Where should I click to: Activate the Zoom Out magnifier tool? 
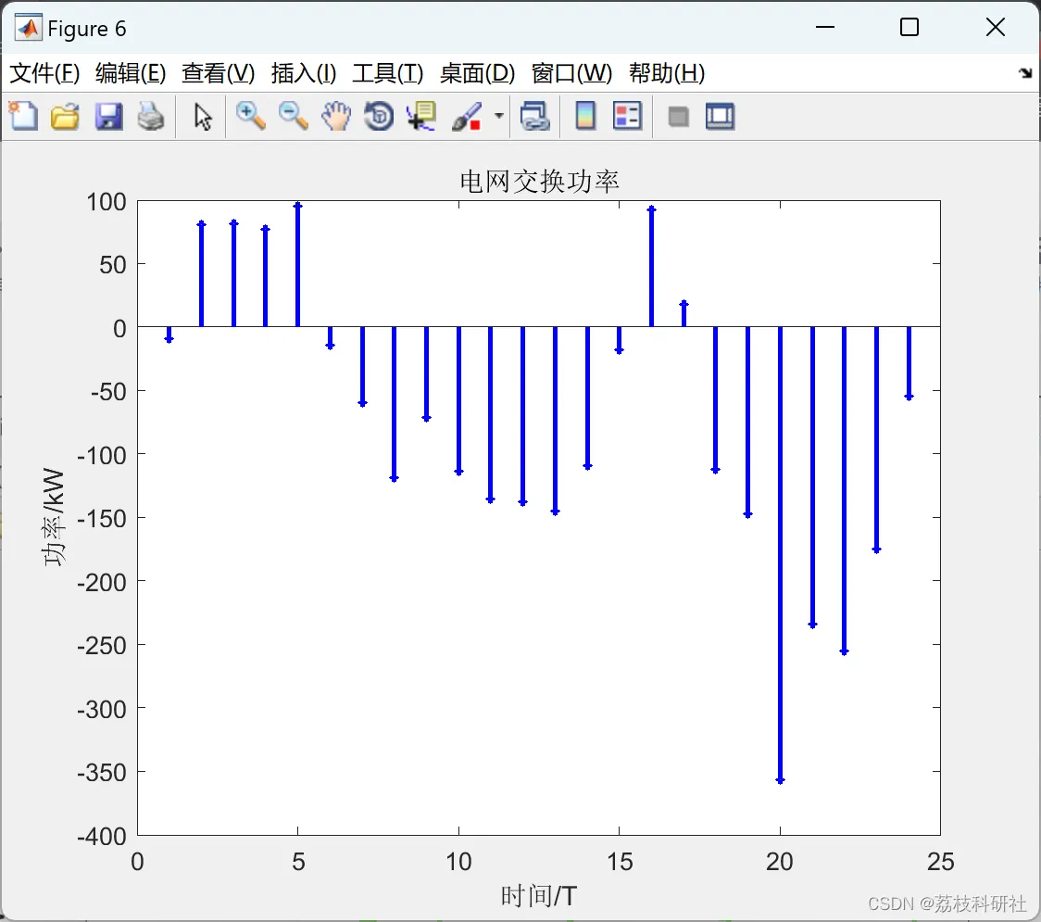point(293,116)
